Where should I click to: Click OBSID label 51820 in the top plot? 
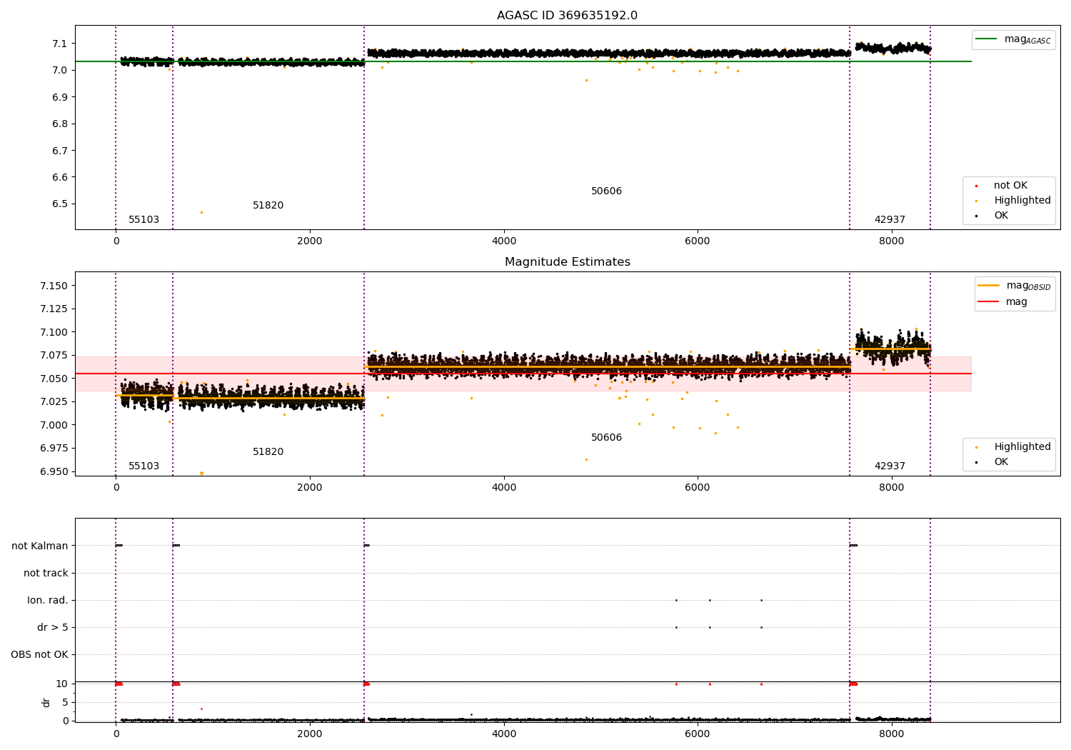[x=268, y=206]
